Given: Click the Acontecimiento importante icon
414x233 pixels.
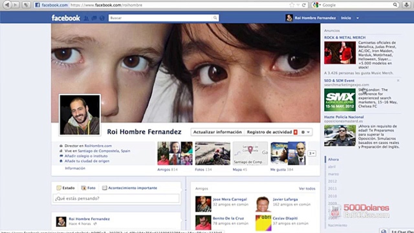Looking at the screenshot, I should click(x=104, y=188).
